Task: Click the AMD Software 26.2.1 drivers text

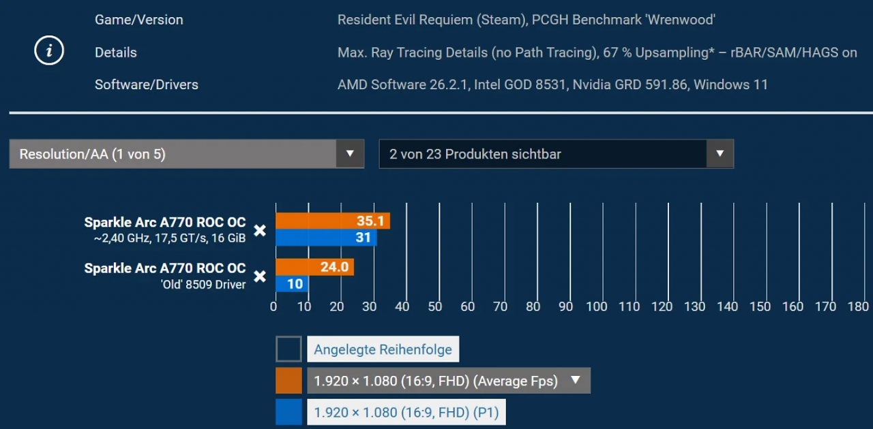Action: point(553,84)
